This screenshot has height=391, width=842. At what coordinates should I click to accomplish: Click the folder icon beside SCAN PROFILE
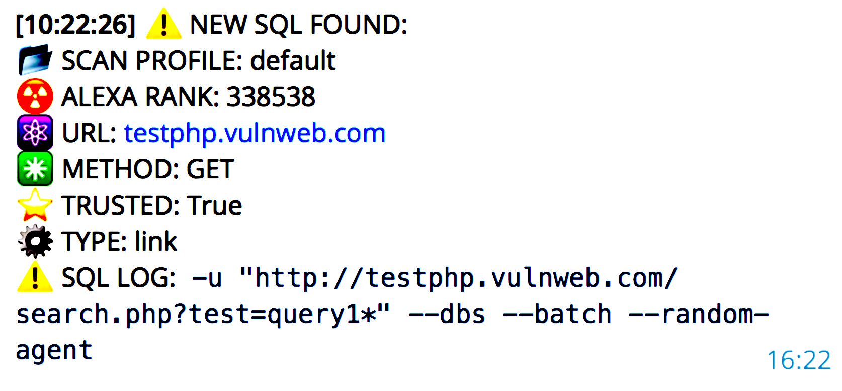tap(35, 60)
